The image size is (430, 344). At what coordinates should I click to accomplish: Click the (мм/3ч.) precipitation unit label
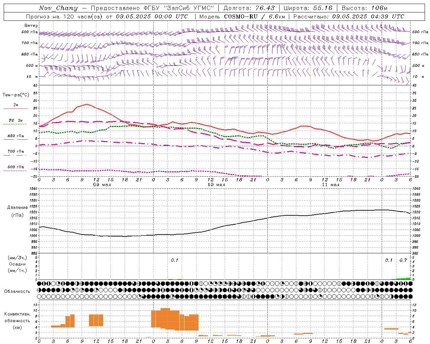(17, 258)
